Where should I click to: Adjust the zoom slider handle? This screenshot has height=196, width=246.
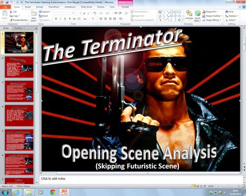[228, 186]
